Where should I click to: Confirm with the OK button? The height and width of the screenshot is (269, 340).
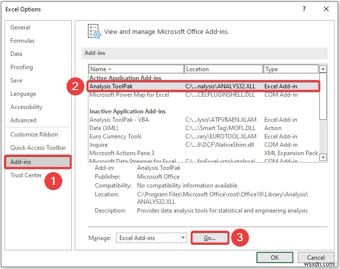[x=275, y=258]
